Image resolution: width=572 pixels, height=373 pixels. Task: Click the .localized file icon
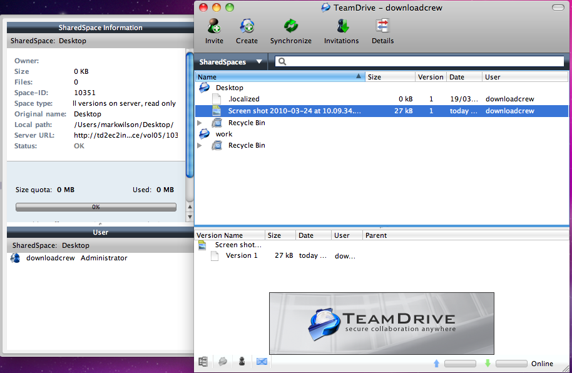(217, 99)
